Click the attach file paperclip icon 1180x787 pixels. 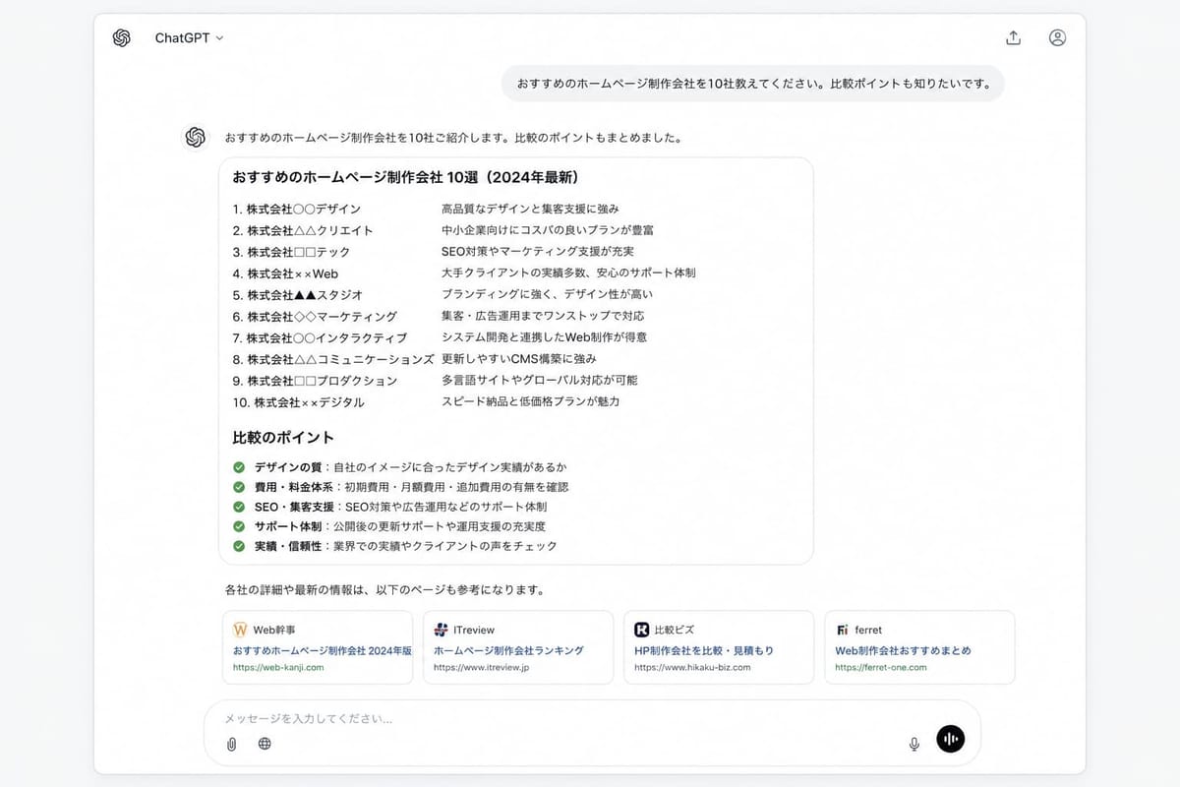click(x=231, y=744)
